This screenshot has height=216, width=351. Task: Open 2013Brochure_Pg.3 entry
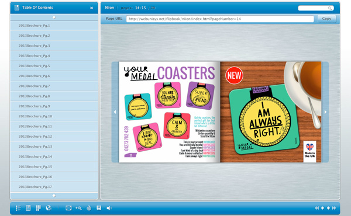54,46
